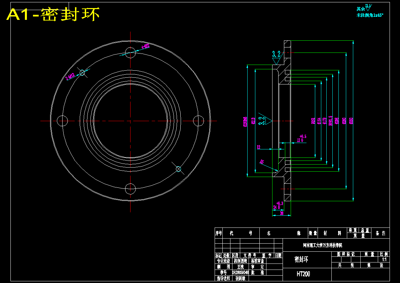Click the HT200 material cell
The image size is (400, 283).
click(303, 274)
